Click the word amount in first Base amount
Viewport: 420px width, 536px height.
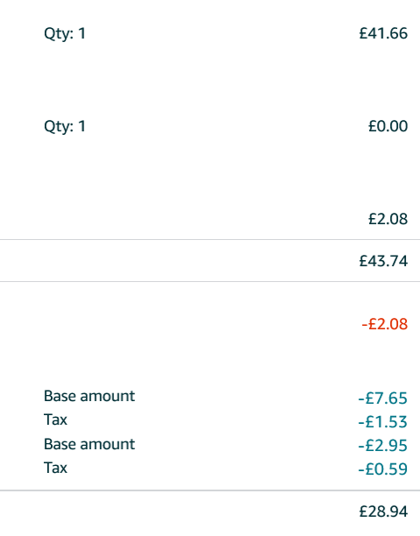[108, 397]
